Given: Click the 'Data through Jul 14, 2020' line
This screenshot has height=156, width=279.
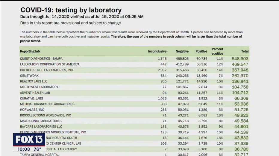Looking at the screenshot, I should [82, 17].
